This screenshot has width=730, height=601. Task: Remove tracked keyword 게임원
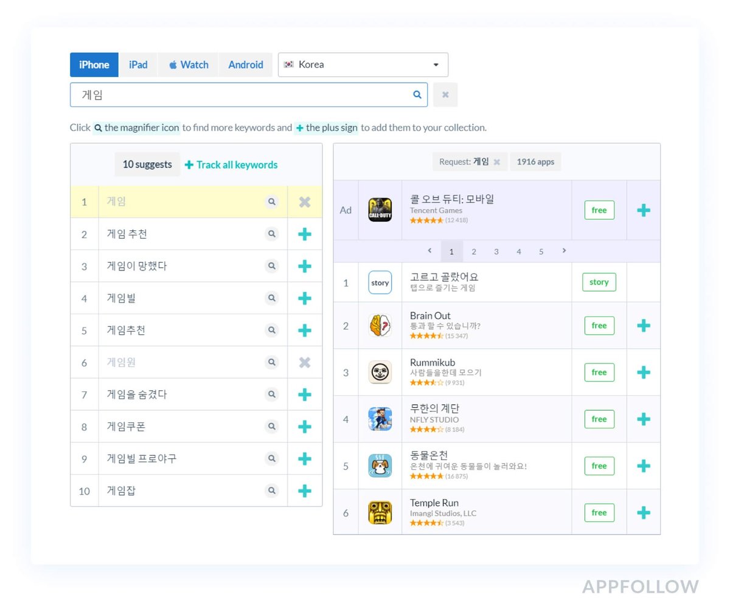coord(305,362)
